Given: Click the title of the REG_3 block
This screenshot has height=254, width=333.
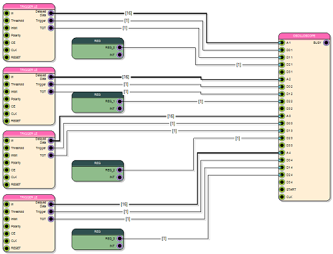Looking at the screenshot, I should tap(98, 231).
